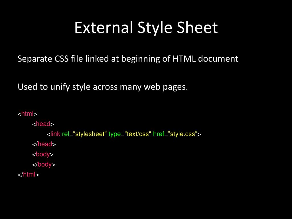Image resolution: width=292 pixels, height=219 pixels.
Task: Click the rel="stylesheet" attribute
Action: coord(84,134)
